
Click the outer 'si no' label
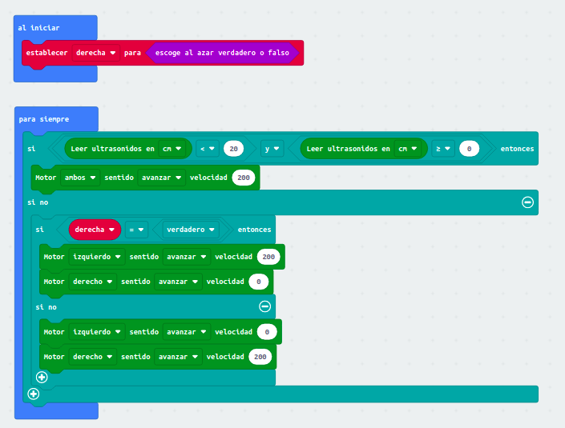(x=38, y=202)
